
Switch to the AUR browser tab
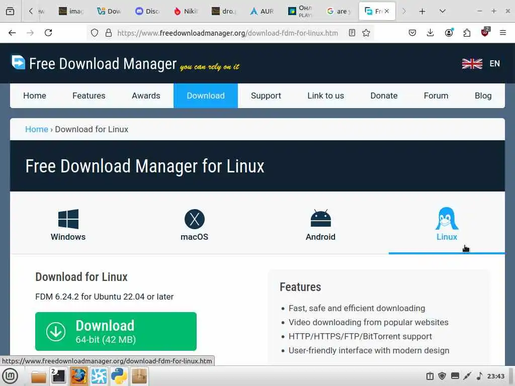tap(262, 11)
